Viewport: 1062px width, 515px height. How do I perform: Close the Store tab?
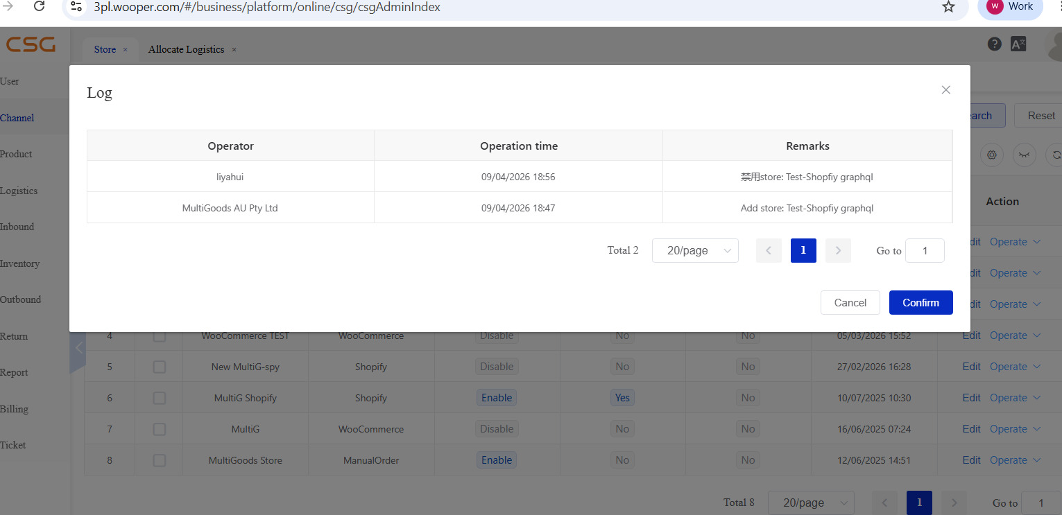(x=126, y=50)
